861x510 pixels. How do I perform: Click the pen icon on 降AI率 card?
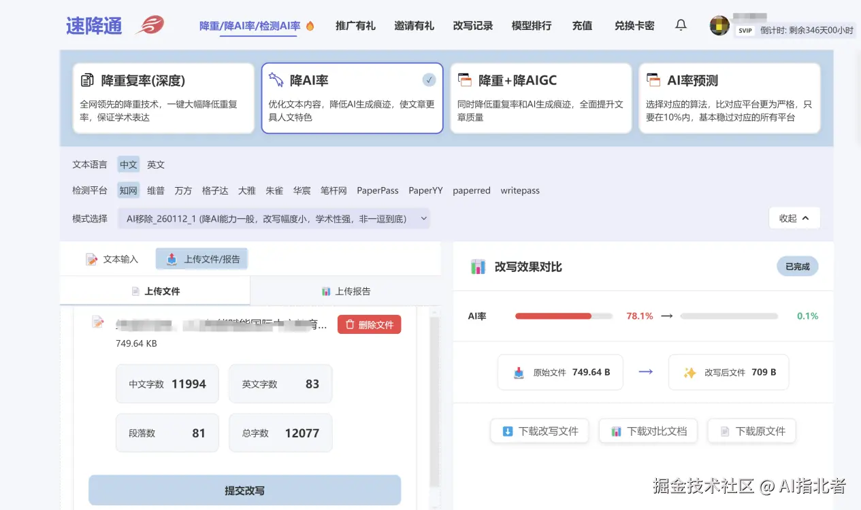(x=276, y=80)
